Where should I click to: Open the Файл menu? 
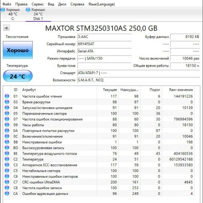pyautogui.click(x=7, y=4)
